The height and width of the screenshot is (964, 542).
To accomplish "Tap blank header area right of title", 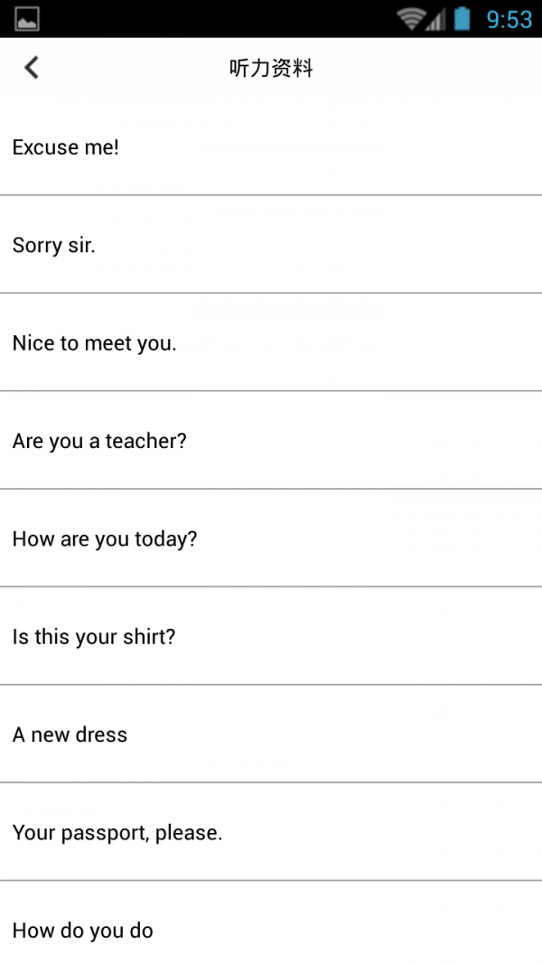I will click(434, 68).
